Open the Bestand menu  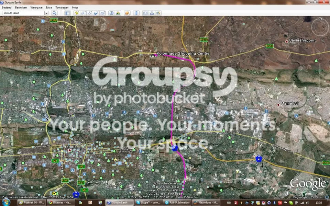[x=7, y=7]
